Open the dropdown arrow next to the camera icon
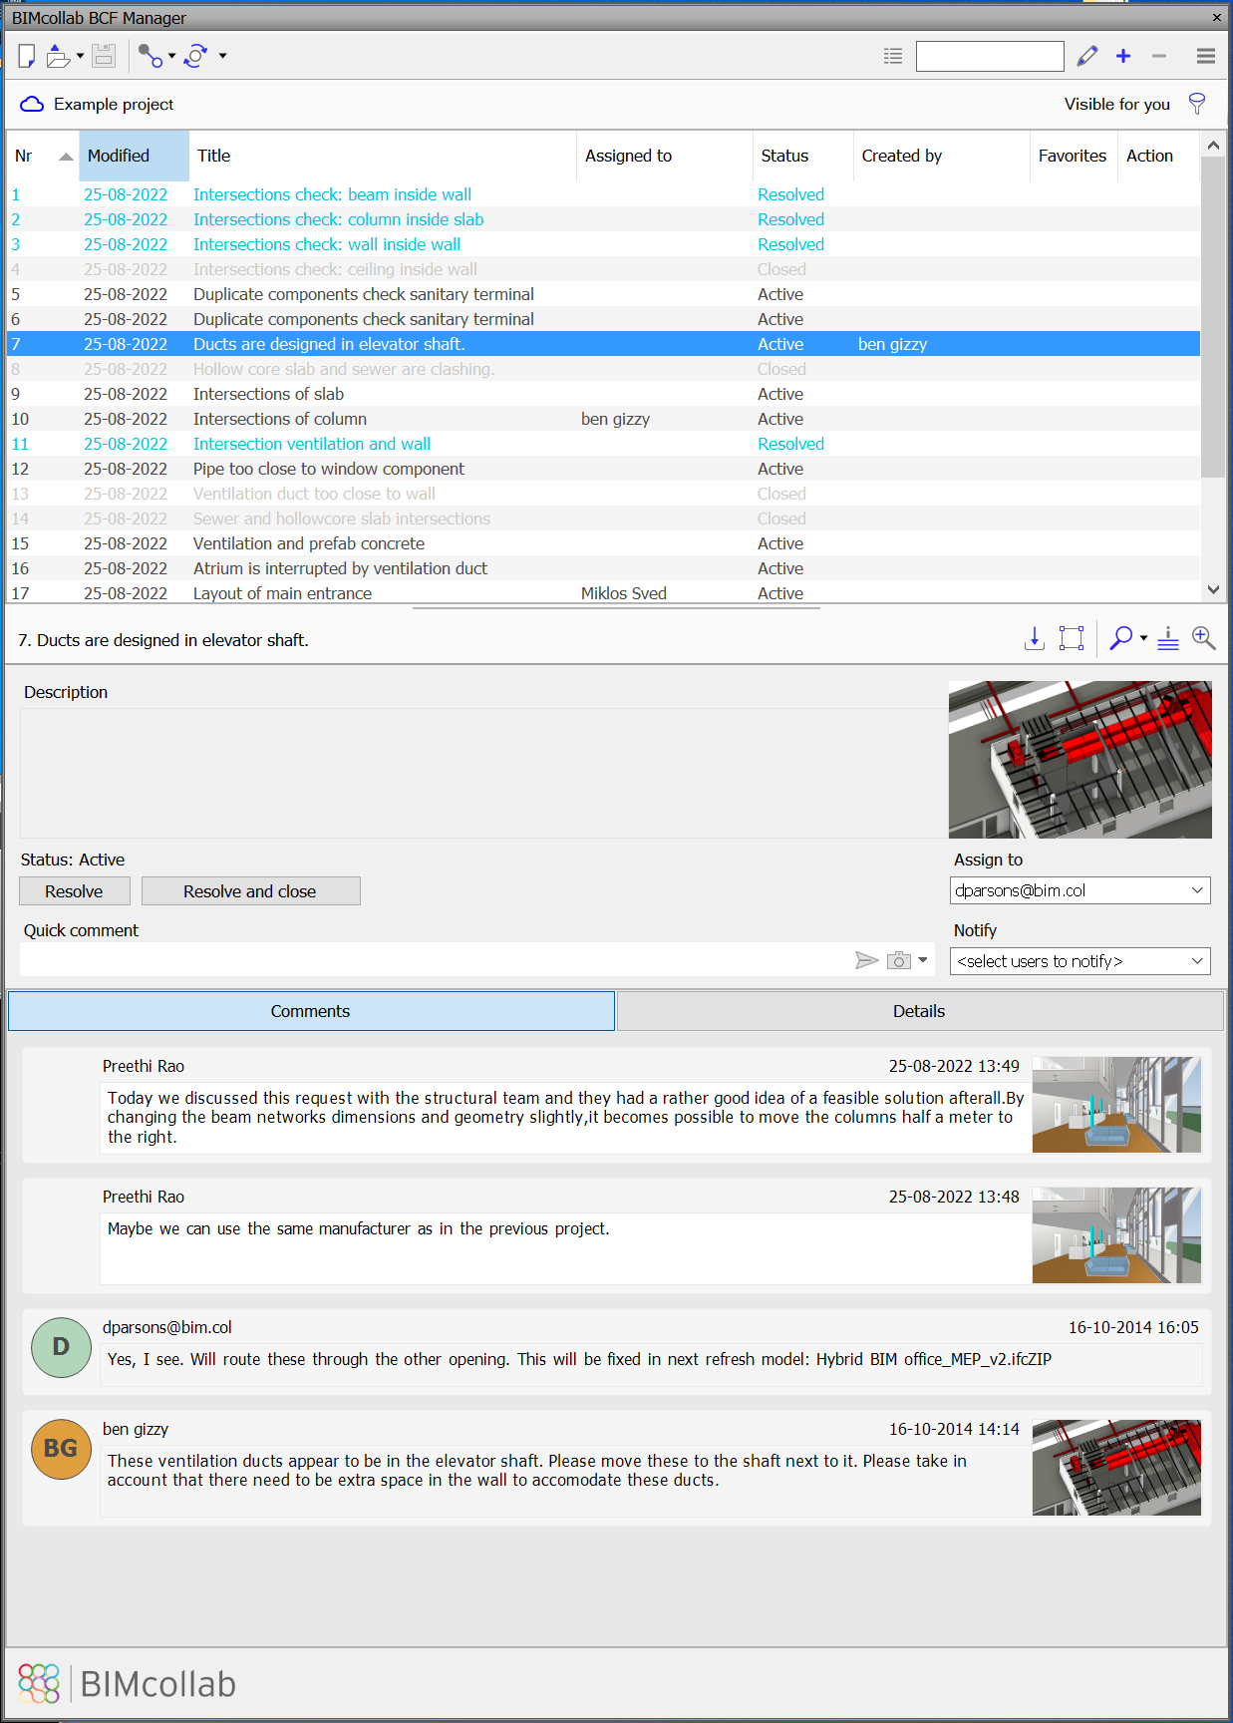Screen dimensions: 1233x1723 pos(923,960)
